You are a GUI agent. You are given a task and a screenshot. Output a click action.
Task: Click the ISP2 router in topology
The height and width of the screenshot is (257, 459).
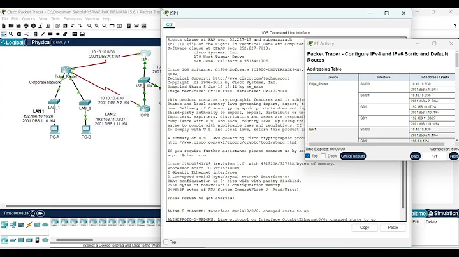point(145,109)
